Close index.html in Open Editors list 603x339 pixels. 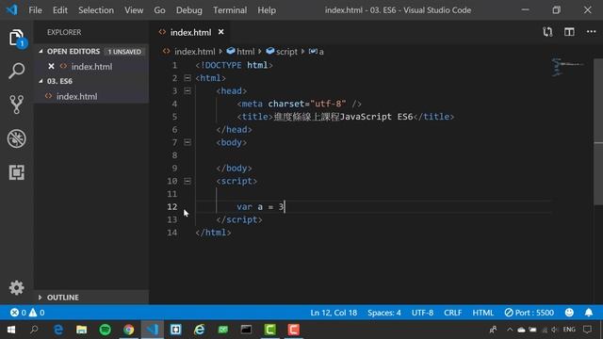[51, 66]
